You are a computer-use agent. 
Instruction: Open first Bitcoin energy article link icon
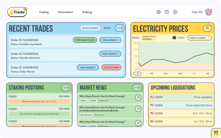(138, 97)
